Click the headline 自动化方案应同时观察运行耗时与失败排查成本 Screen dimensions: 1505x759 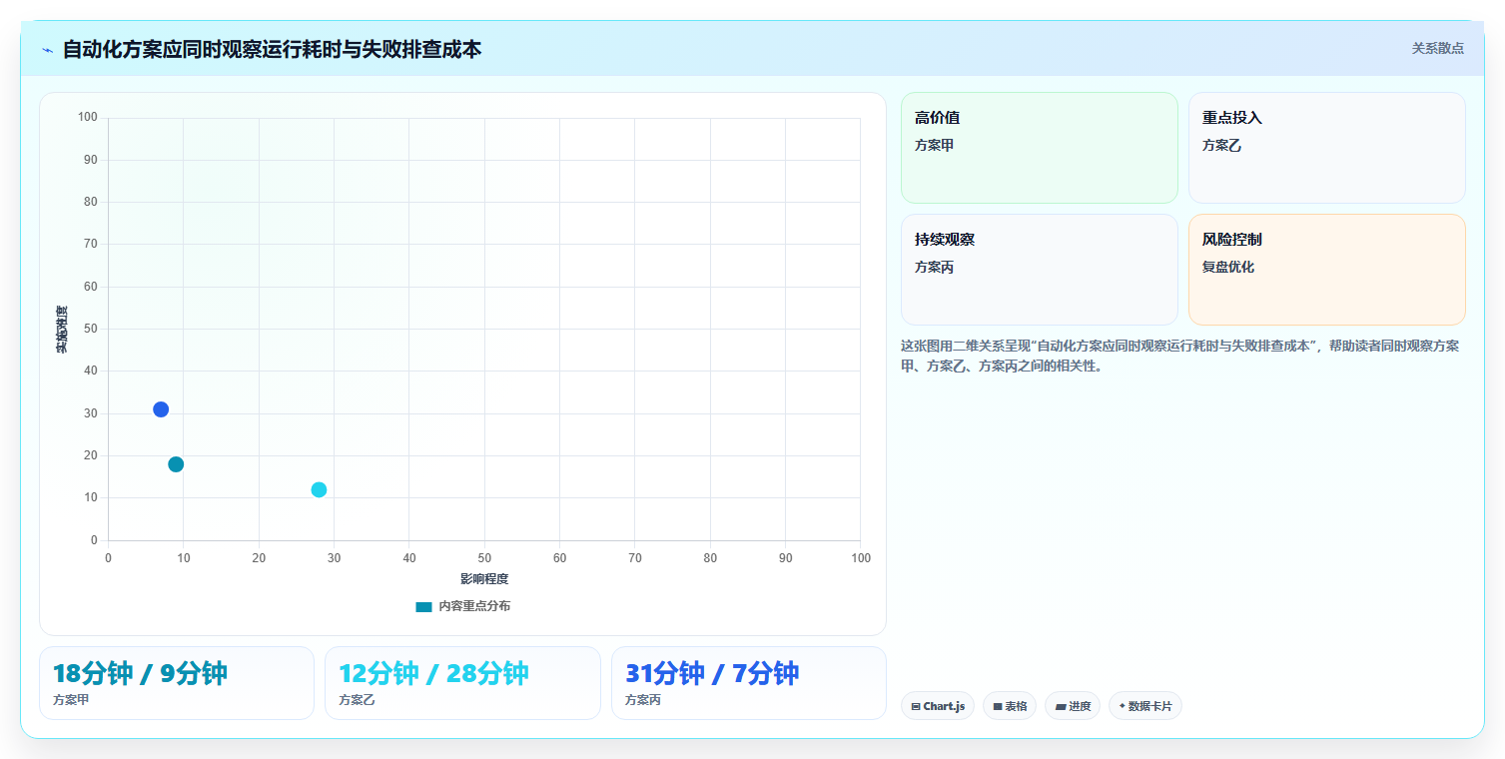272,49
